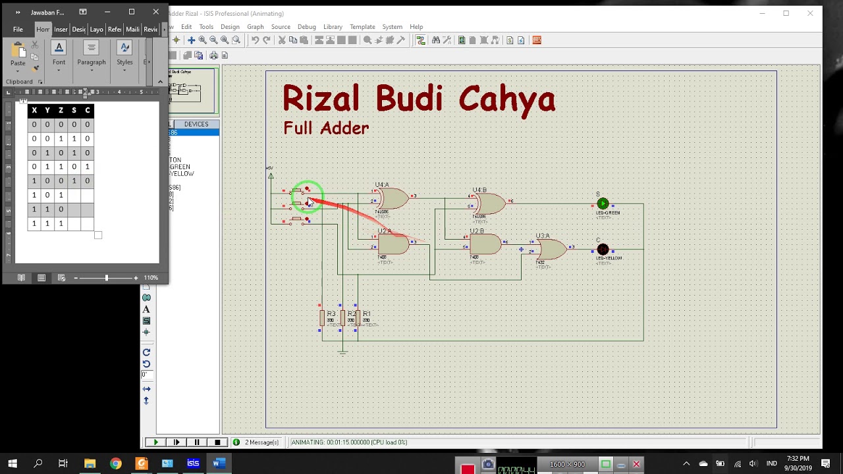This screenshot has height=474, width=843.
Task: Click the Format Painter brush in Word
Action: [x=36, y=68]
